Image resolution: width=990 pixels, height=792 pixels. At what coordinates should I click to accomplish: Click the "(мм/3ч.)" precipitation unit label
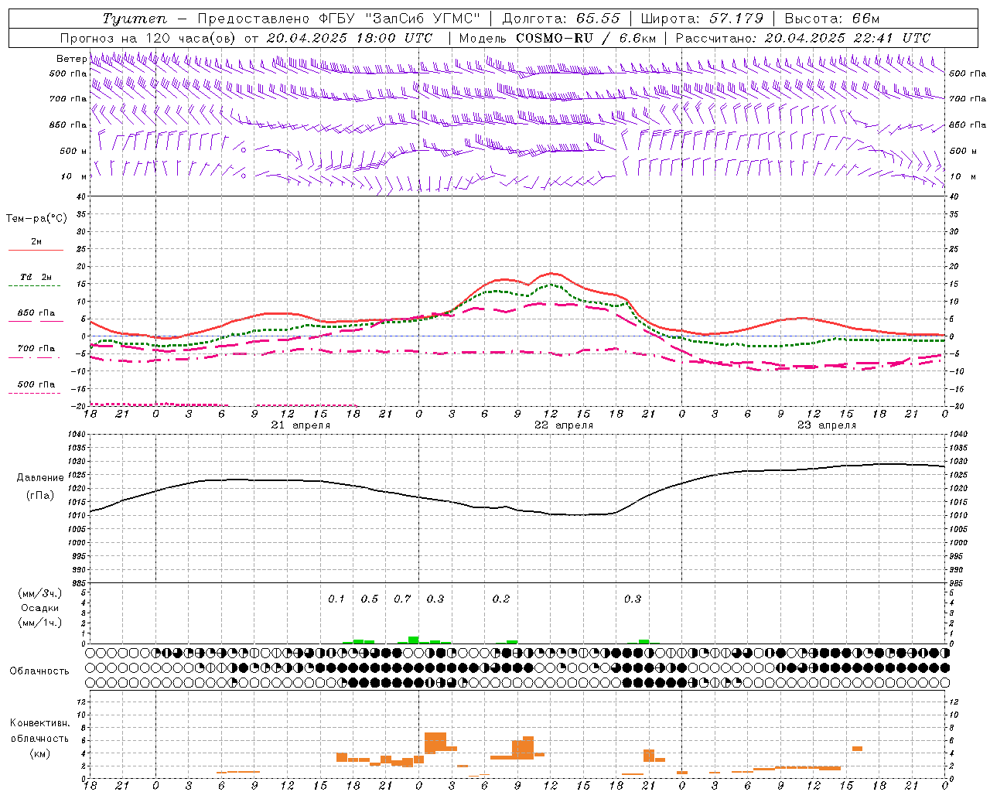40,593
